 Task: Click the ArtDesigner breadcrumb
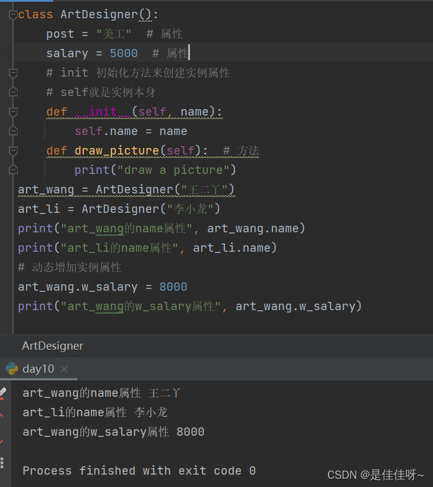53,345
